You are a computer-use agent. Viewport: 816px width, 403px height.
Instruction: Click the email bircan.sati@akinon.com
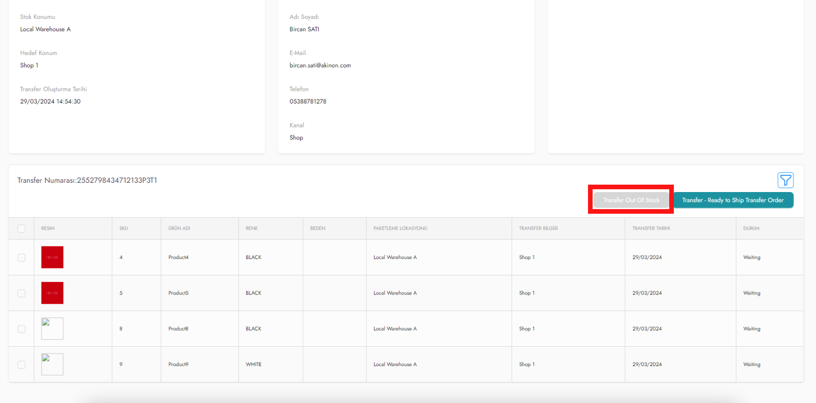(x=320, y=66)
